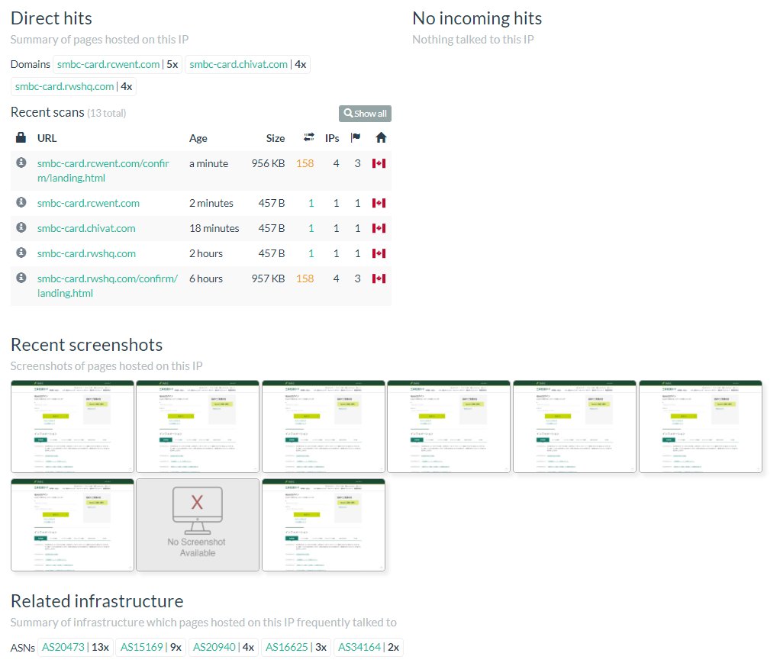
Task: Click the 956 KB size cell
Action: 268,163
